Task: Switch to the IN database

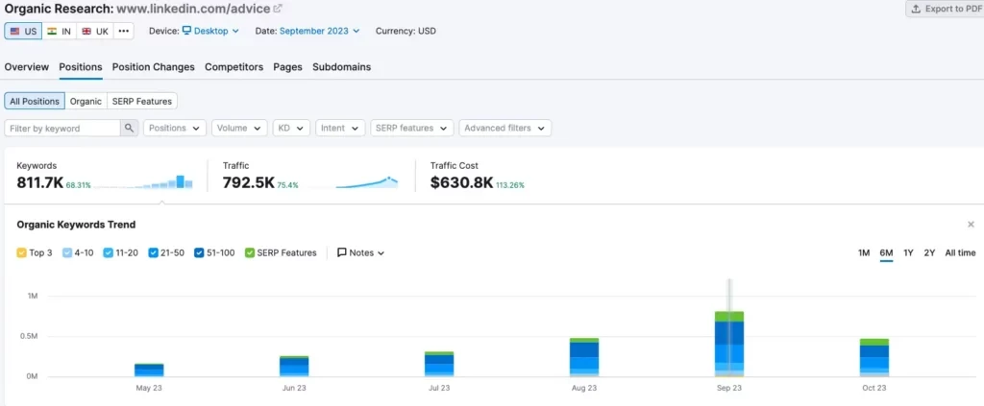Action: pyautogui.click(x=59, y=32)
